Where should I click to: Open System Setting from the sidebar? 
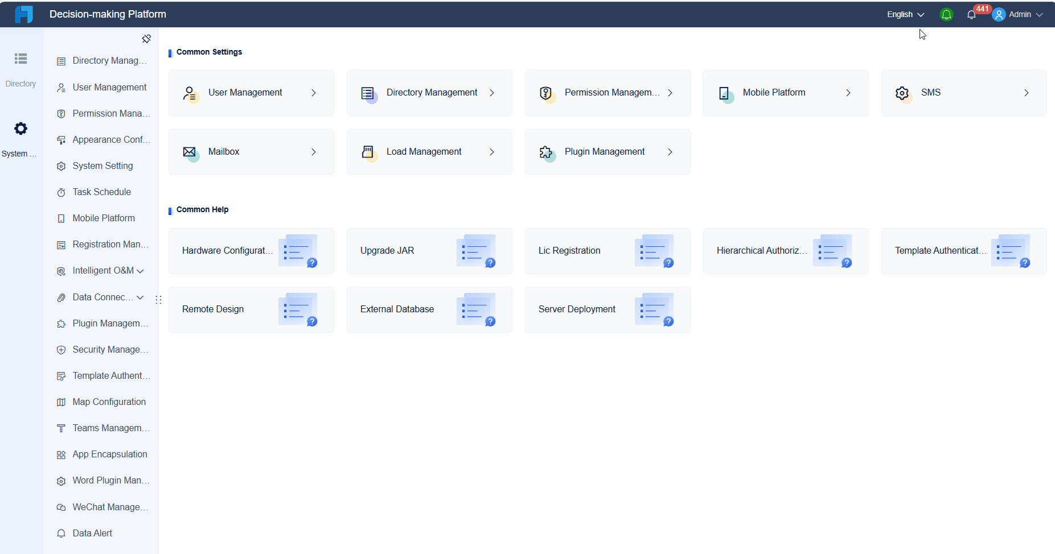pos(102,166)
